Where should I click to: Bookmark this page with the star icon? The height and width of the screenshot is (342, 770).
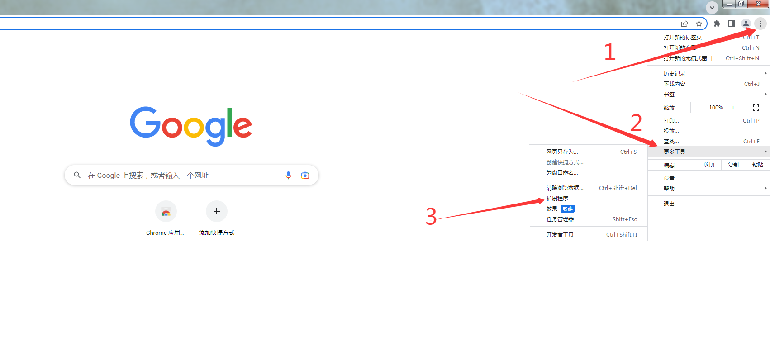tap(699, 24)
